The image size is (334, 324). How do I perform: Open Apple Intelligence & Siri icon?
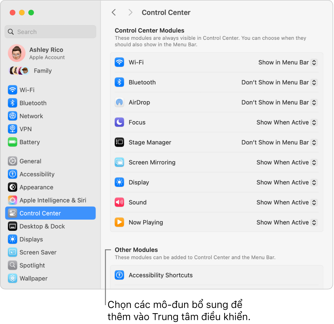tap(13, 200)
